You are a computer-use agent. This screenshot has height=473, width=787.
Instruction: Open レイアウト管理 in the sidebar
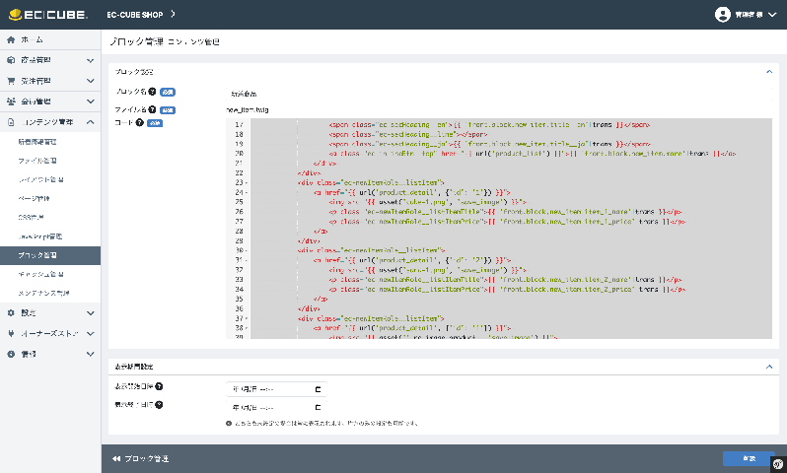(40, 179)
